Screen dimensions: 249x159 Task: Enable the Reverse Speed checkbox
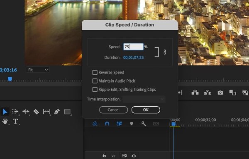point(95,72)
